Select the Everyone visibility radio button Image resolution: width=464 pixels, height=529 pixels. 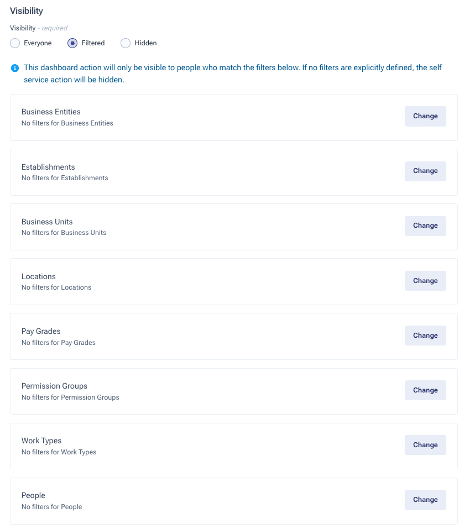15,43
